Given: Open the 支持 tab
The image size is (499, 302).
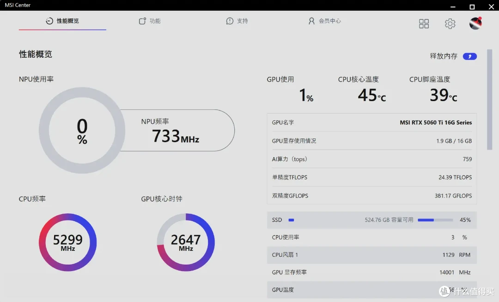Looking at the screenshot, I should point(237,21).
